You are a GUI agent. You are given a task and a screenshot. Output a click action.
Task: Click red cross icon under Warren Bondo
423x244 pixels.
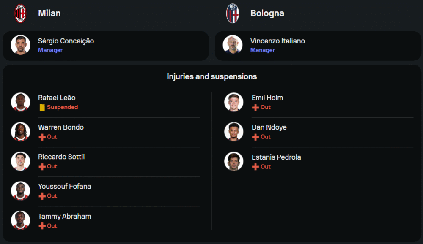[42, 137]
